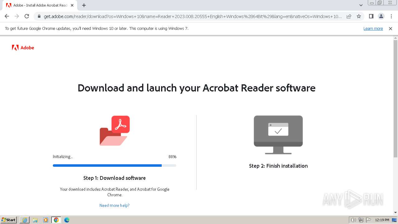Click the Initializing status text

(x=63, y=156)
